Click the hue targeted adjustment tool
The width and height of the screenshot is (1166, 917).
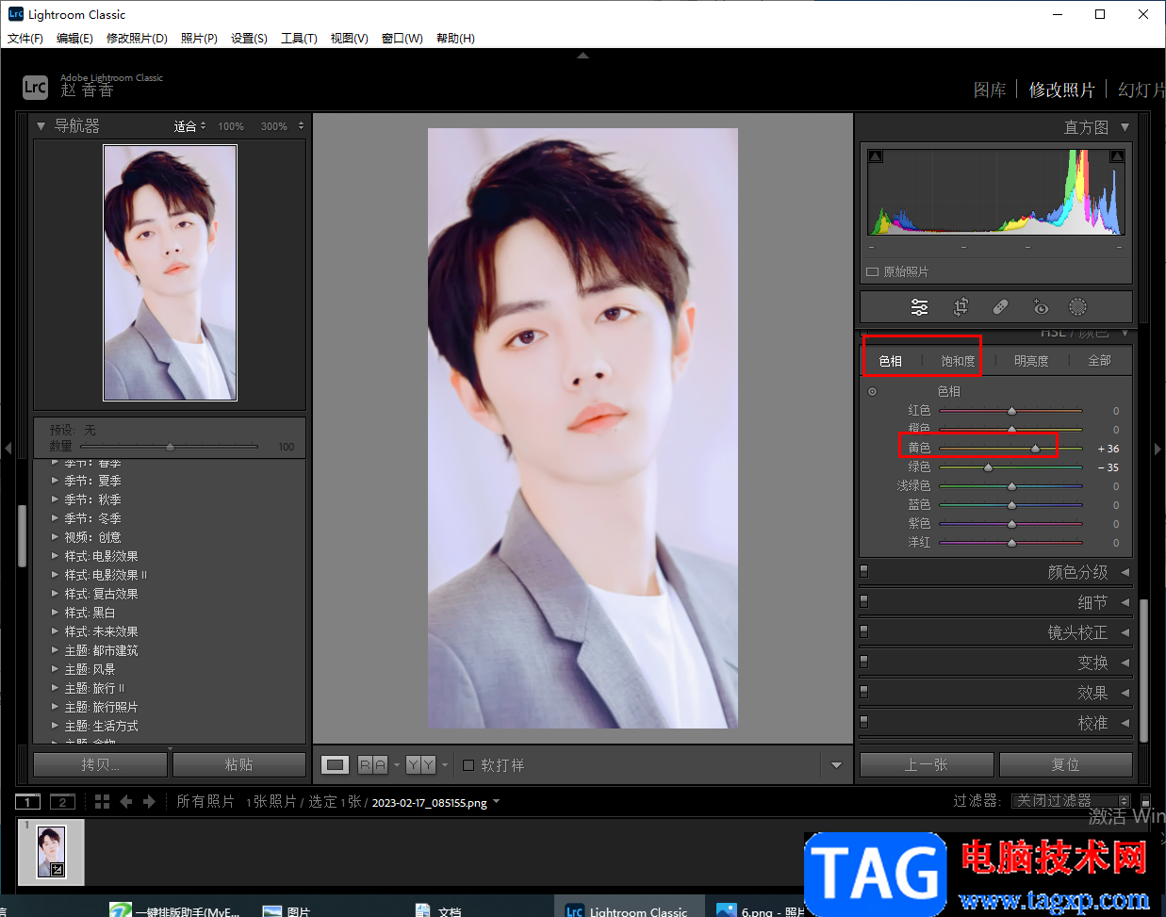(872, 391)
